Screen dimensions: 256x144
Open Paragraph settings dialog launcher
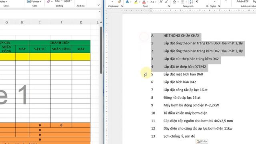pos(207,6)
